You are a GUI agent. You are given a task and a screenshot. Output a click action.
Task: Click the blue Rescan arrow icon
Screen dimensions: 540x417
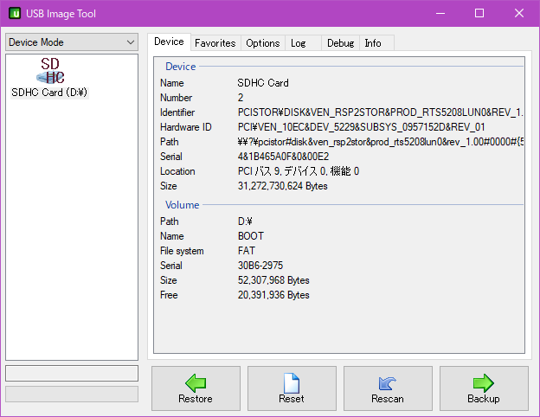tap(388, 383)
